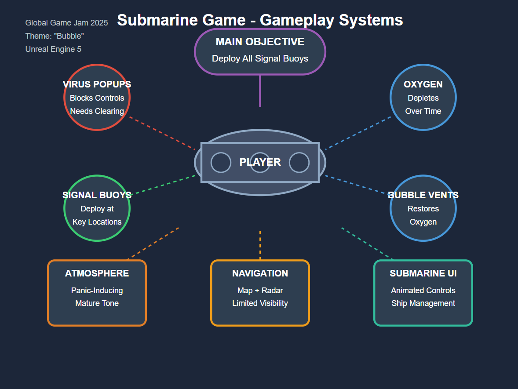Click the "Needs Clearing" text
The width and height of the screenshot is (518, 389).
pyautogui.click(x=97, y=111)
